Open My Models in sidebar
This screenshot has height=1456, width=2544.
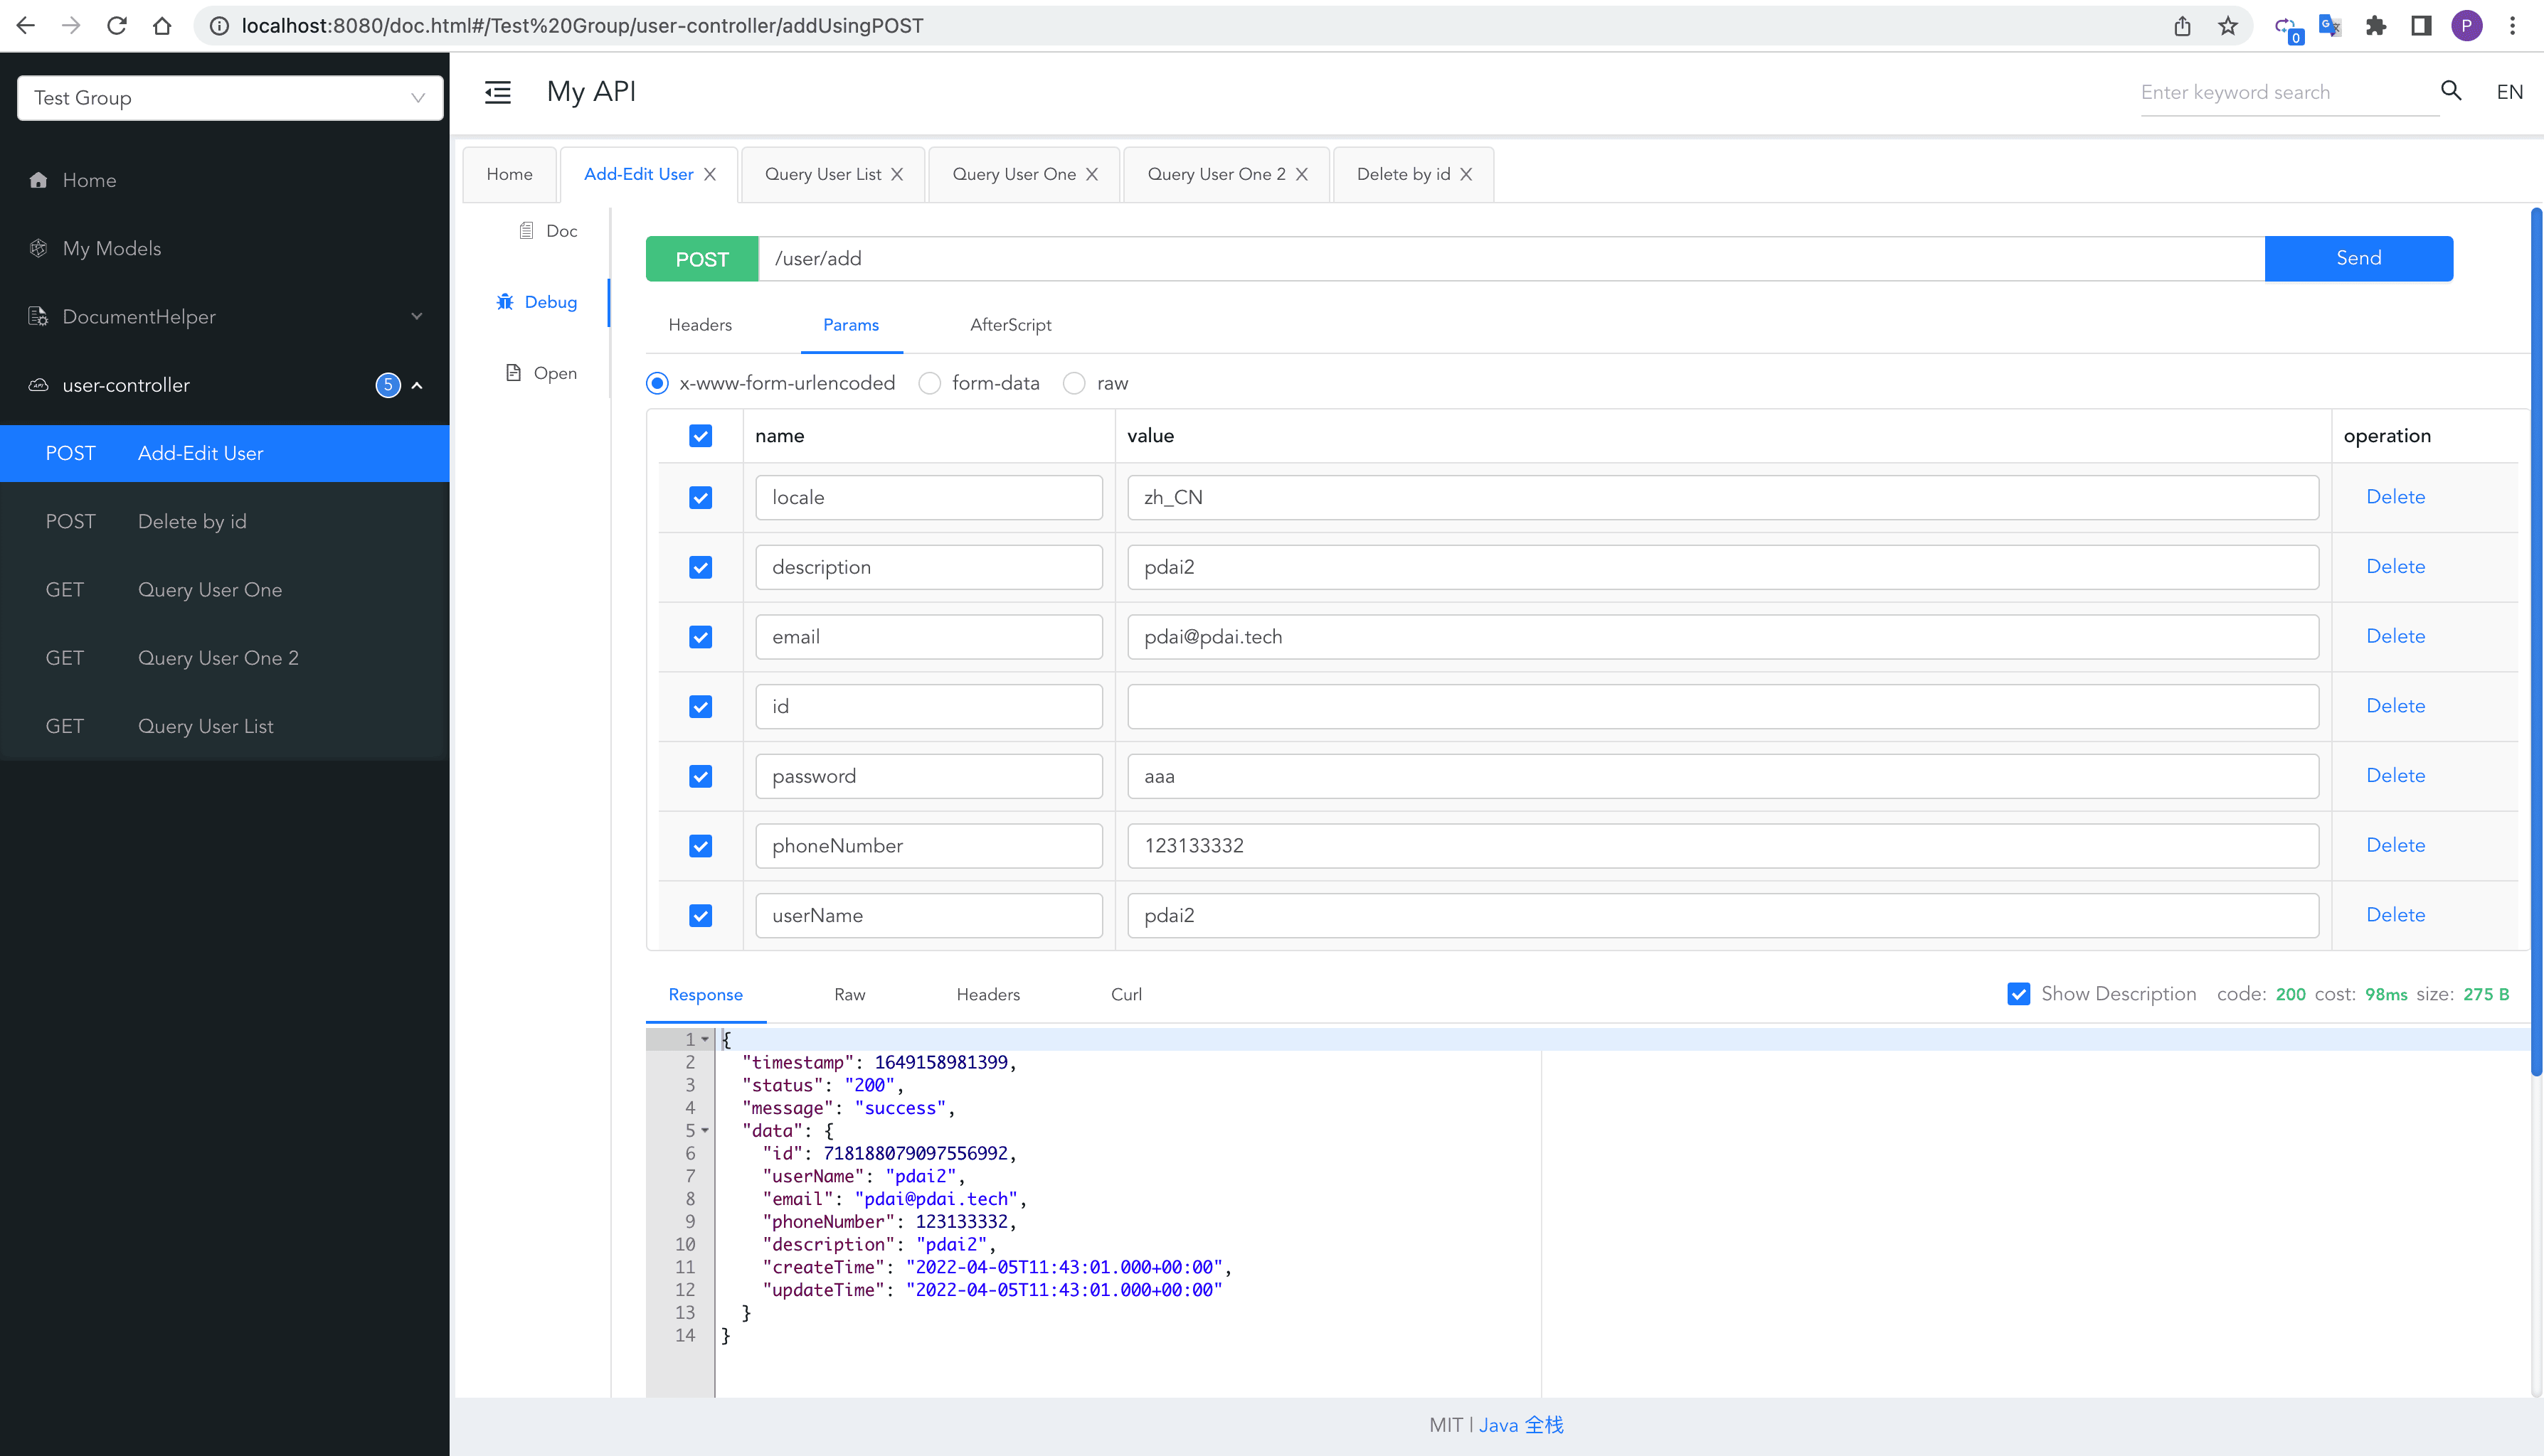pos(111,248)
